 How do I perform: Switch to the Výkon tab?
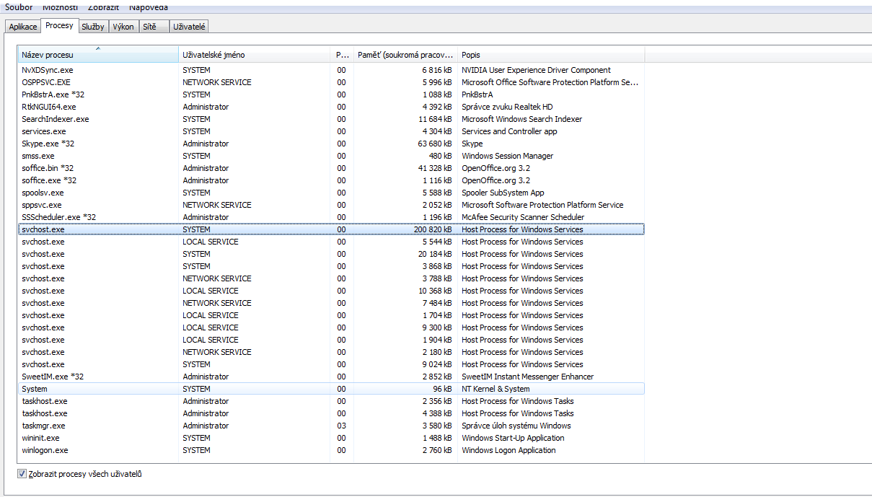tap(123, 27)
